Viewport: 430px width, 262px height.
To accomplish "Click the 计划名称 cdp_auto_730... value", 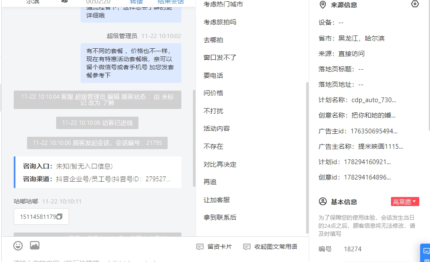I will pos(373,100).
